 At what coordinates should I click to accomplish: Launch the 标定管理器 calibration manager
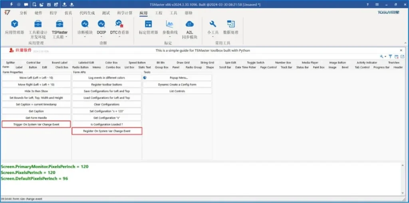148,25
